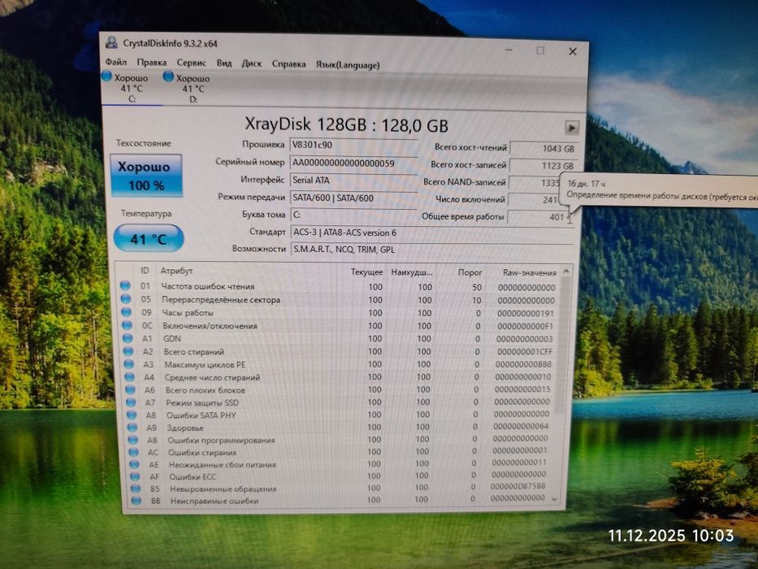Open the Справка menu
Screen dimensions: 758x569
pyautogui.click(x=288, y=64)
